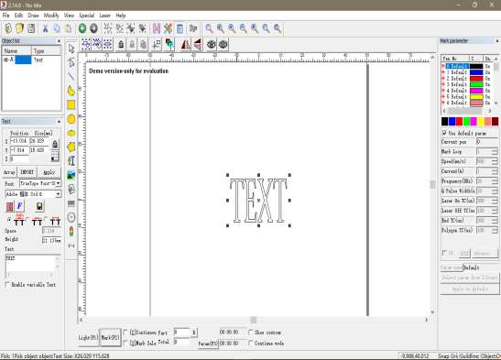Select the first text alignment radio button
The height and width of the screenshot is (360, 501).
tap(9, 220)
